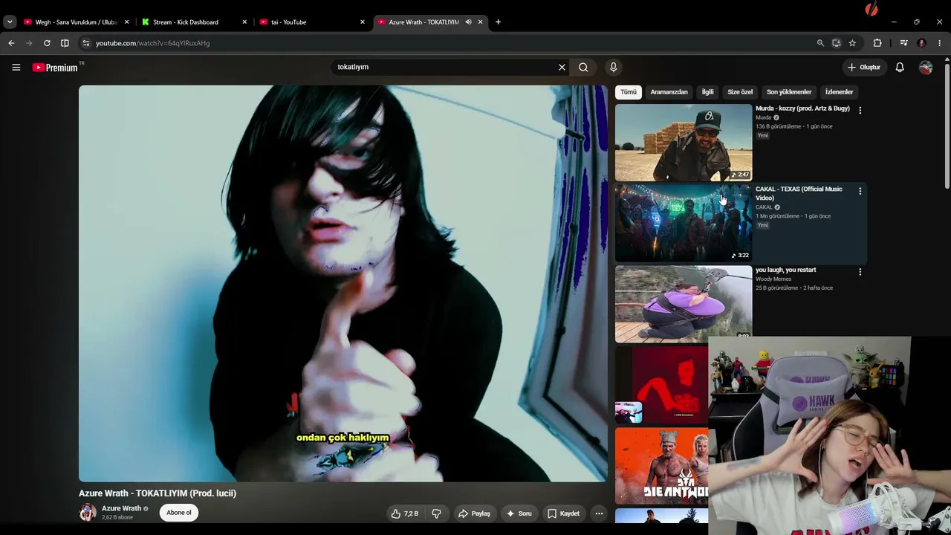Click the Azure Wrath - TOKATLIYIM video title
The width and height of the screenshot is (951, 535).
tap(158, 493)
